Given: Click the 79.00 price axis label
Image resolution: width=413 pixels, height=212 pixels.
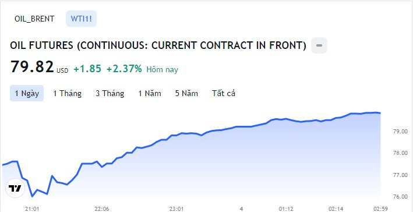Looking at the screenshot, I should tap(400, 131).
